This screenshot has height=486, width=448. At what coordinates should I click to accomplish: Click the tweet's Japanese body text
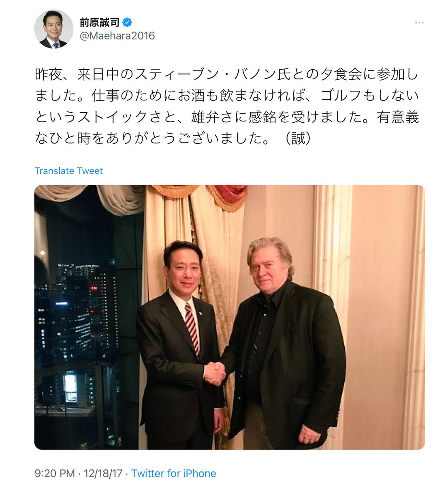[x=227, y=107]
